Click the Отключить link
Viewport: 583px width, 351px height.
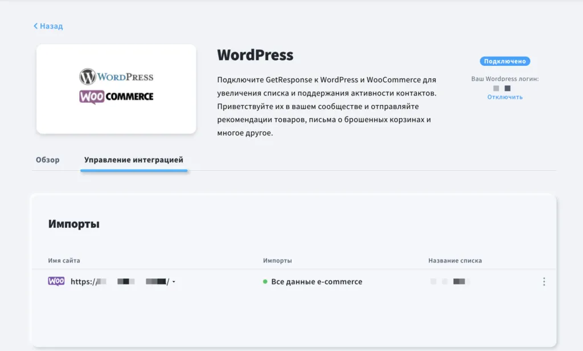tap(505, 97)
